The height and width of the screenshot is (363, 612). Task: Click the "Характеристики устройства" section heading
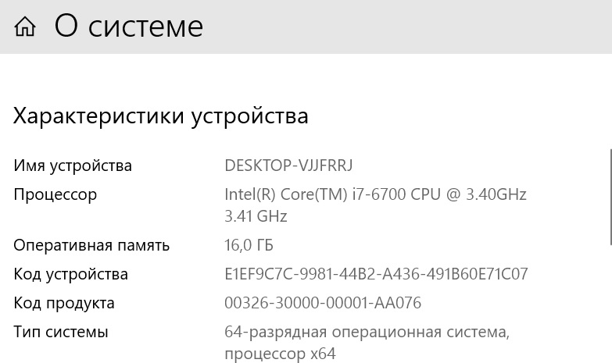[161, 116]
